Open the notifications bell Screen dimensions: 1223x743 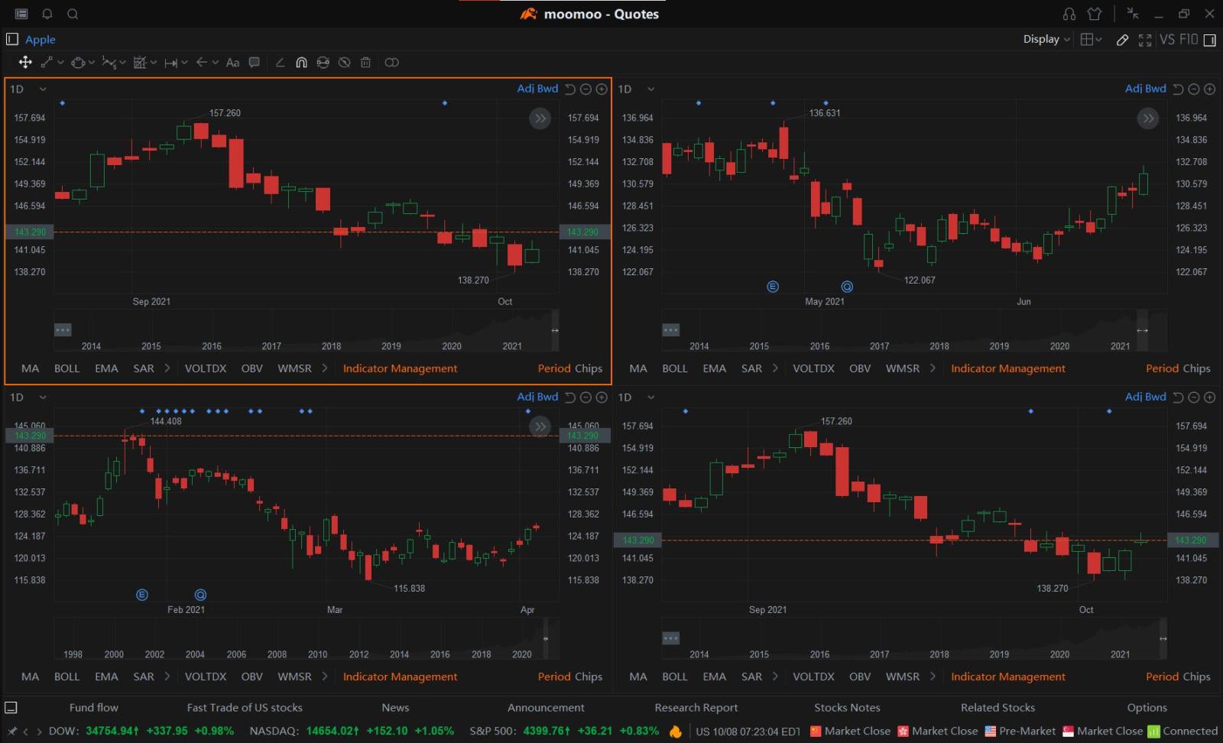coord(47,14)
